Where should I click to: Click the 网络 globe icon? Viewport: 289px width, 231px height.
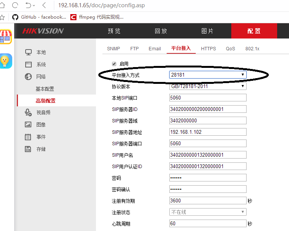tap(28, 77)
